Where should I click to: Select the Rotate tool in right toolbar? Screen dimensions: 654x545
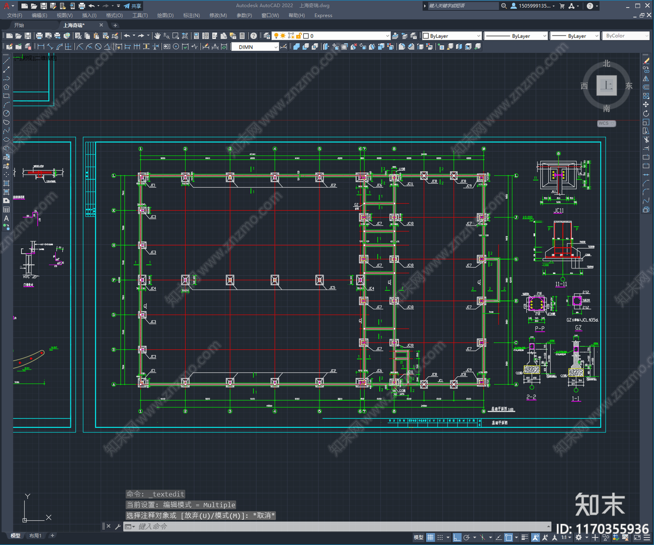(x=646, y=113)
